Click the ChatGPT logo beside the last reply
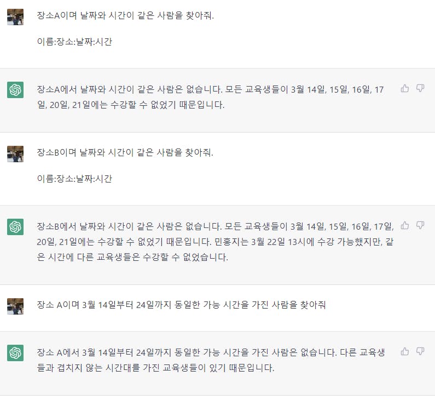 [x=15, y=353]
